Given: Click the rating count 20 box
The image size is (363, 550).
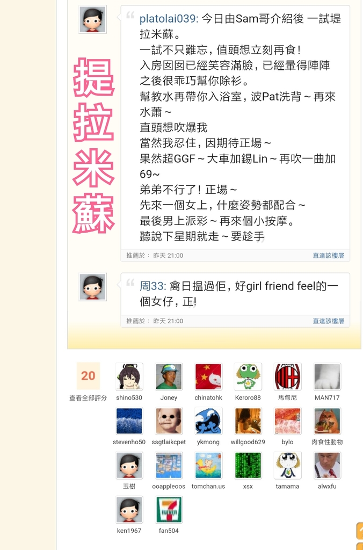Looking at the screenshot, I should (88, 375).
